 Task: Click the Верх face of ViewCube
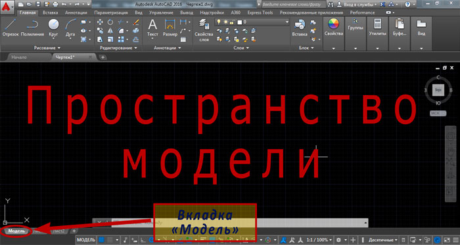pos(438,90)
